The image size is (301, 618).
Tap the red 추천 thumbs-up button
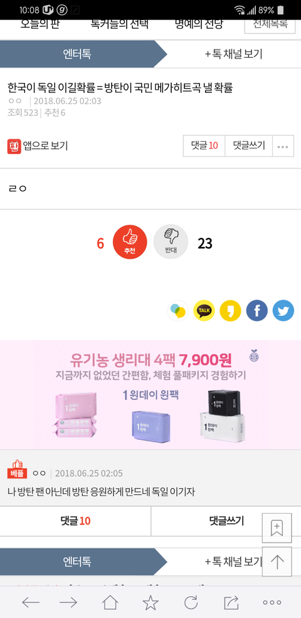click(130, 242)
